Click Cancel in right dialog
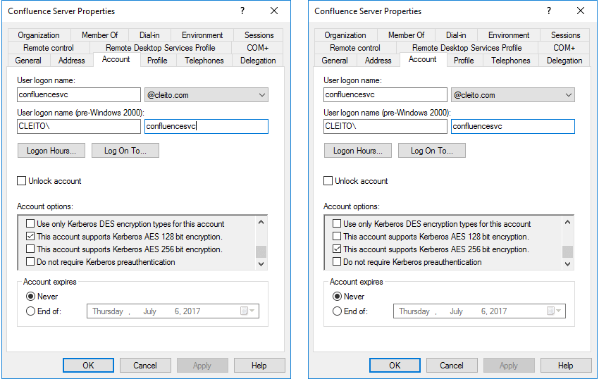Image resolution: width=599 pixels, height=379 pixels. tap(452, 365)
